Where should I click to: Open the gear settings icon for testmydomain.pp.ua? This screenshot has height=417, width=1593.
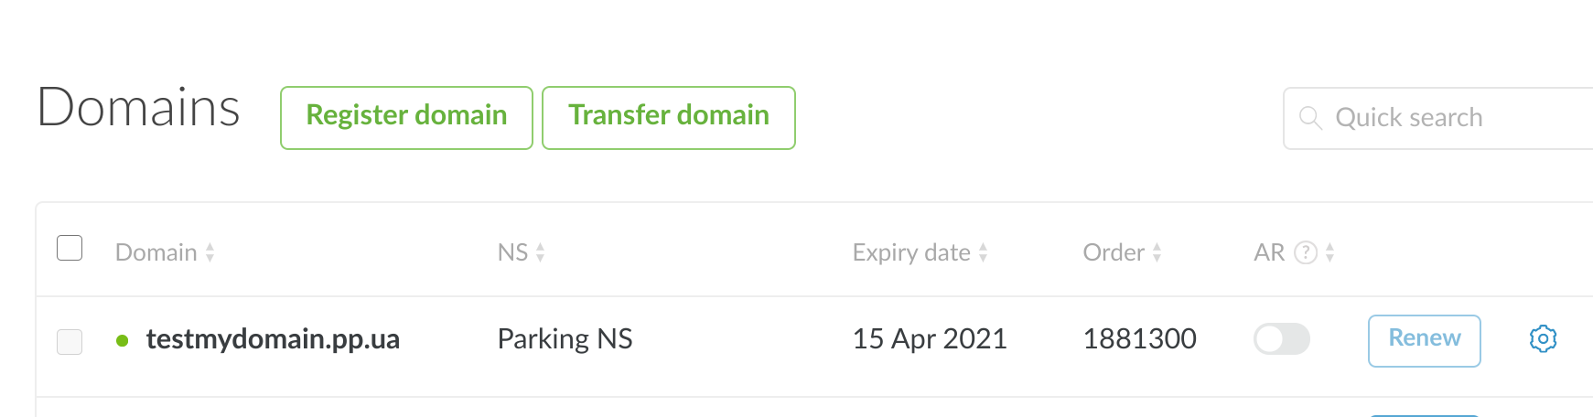point(1543,338)
